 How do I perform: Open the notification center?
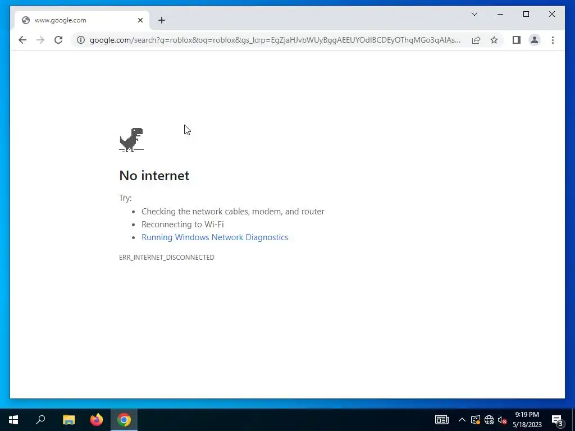(x=557, y=420)
